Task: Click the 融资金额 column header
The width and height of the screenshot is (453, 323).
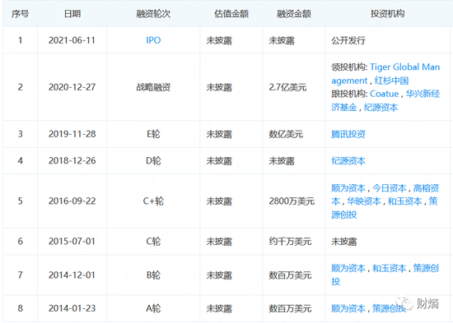Action: point(294,13)
